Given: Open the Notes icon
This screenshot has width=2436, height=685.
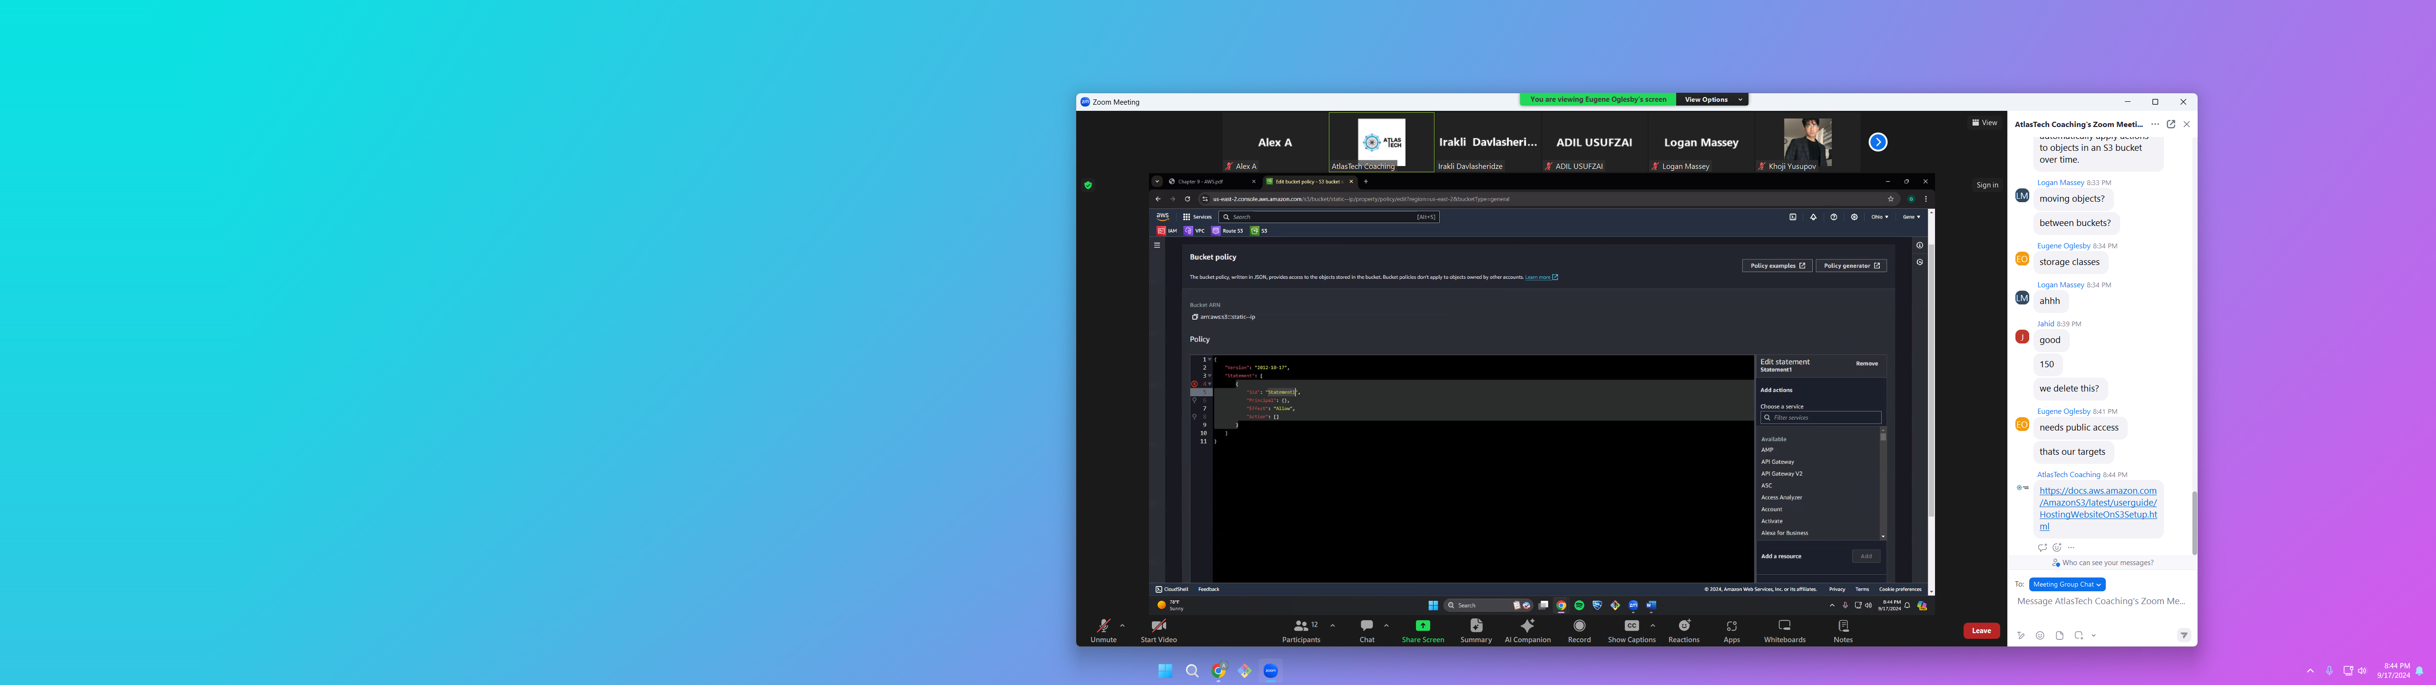Looking at the screenshot, I should pyautogui.click(x=1843, y=626).
